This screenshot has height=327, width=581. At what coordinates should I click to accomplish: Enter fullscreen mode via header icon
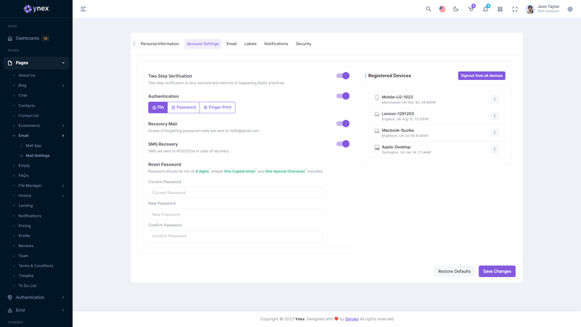(x=515, y=9)
